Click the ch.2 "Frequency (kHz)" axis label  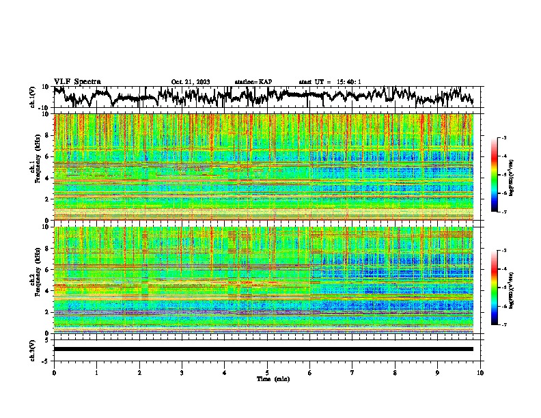[x=38, y=272]
